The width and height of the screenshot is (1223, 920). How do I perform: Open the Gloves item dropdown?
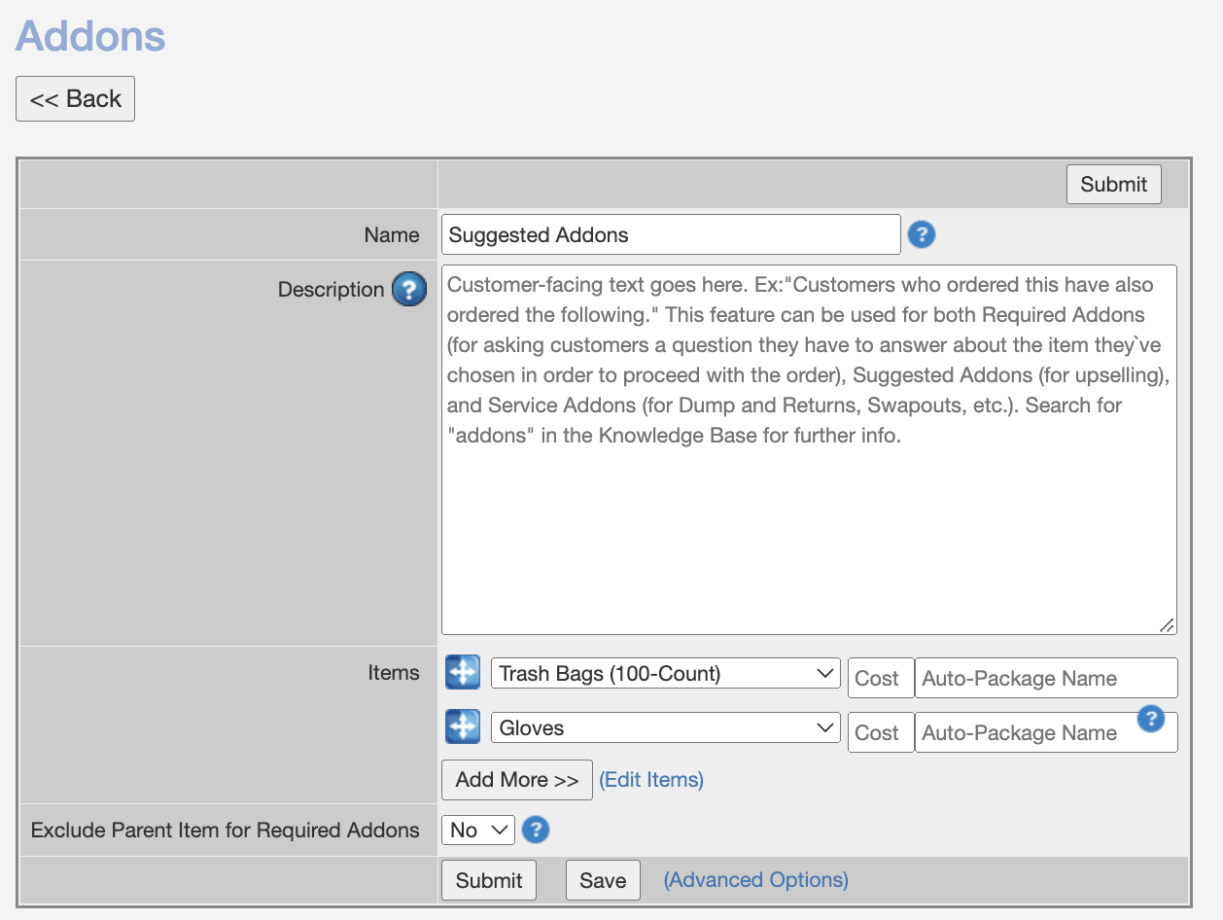coord(665,728)
